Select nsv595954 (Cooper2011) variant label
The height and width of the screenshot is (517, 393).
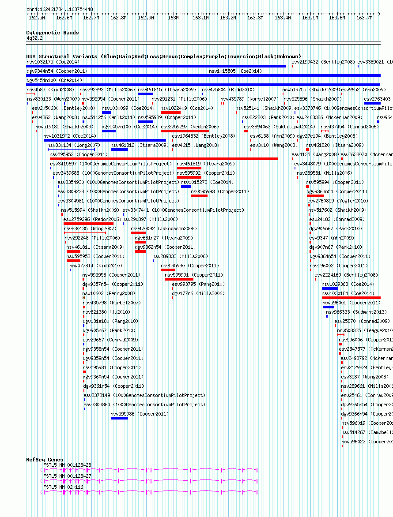(x=110, y=98)
